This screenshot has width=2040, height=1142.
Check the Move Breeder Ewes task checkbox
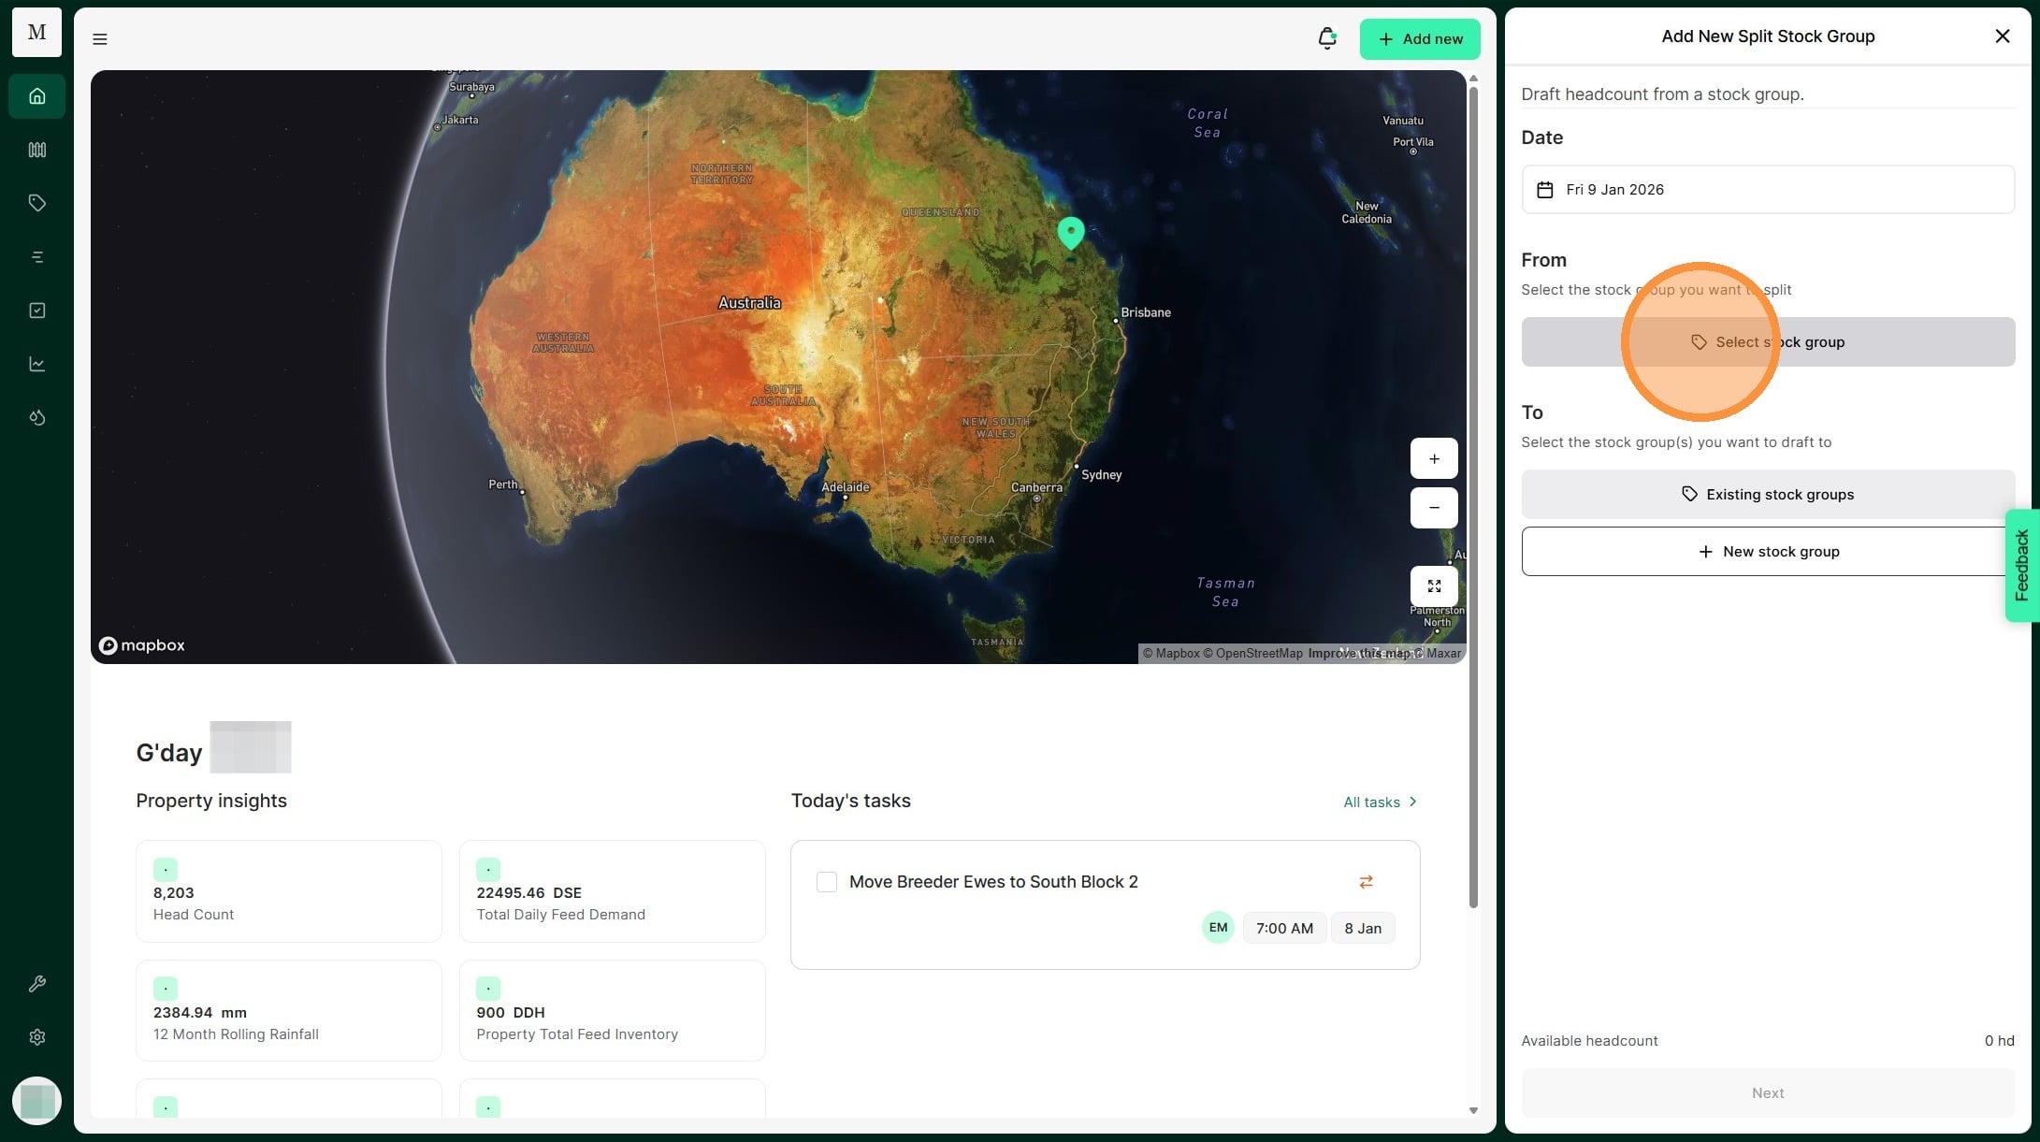coord(827,882)
